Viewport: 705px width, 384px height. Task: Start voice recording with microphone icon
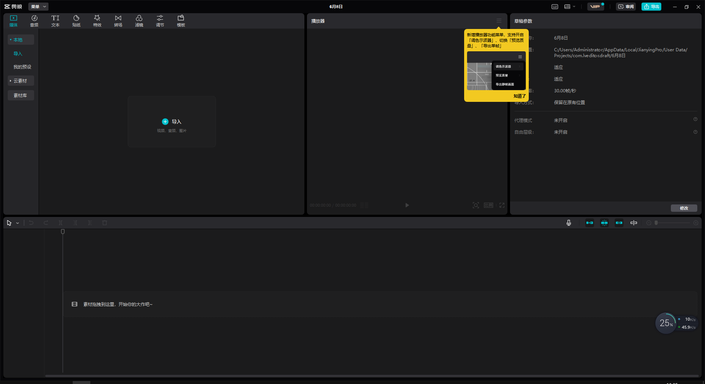[x=569, y=223]
